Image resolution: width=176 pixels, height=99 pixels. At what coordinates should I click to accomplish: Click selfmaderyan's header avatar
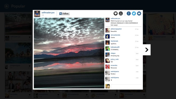pyautogui.click(x=37, y=14)
